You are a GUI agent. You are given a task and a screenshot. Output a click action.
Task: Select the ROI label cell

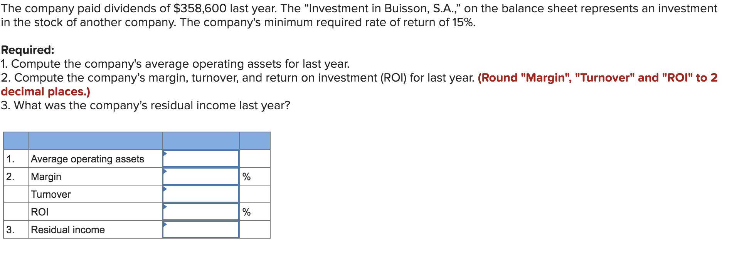[40, 212]
